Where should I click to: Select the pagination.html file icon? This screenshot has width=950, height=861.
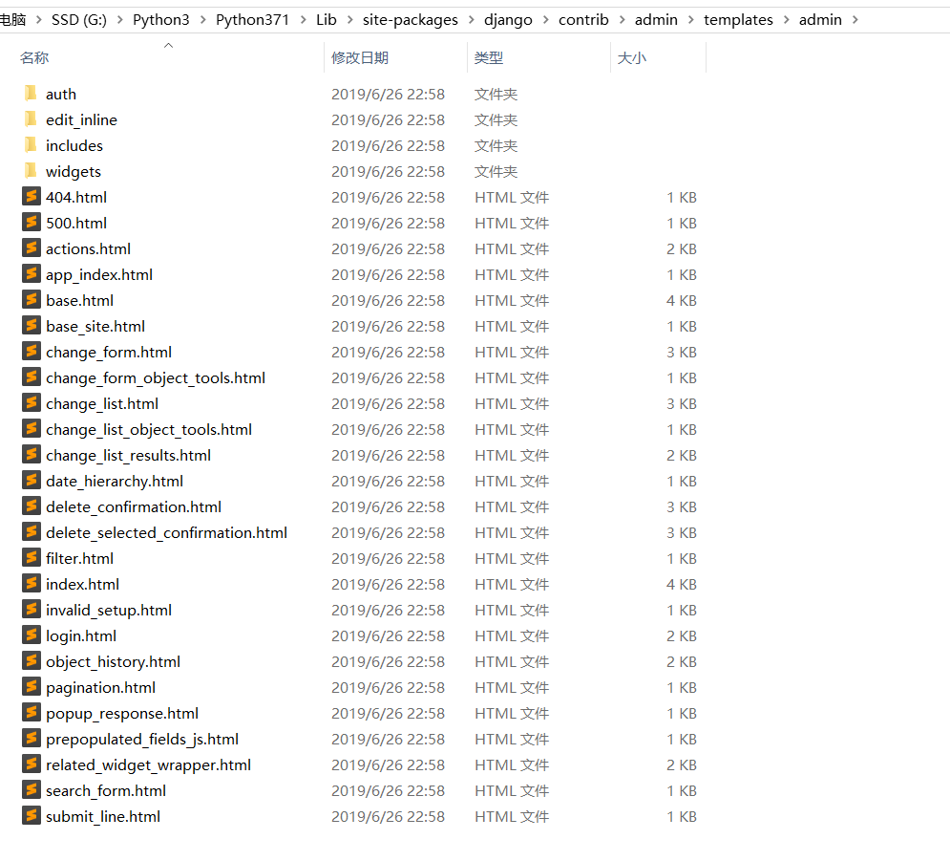pos(32,686)
